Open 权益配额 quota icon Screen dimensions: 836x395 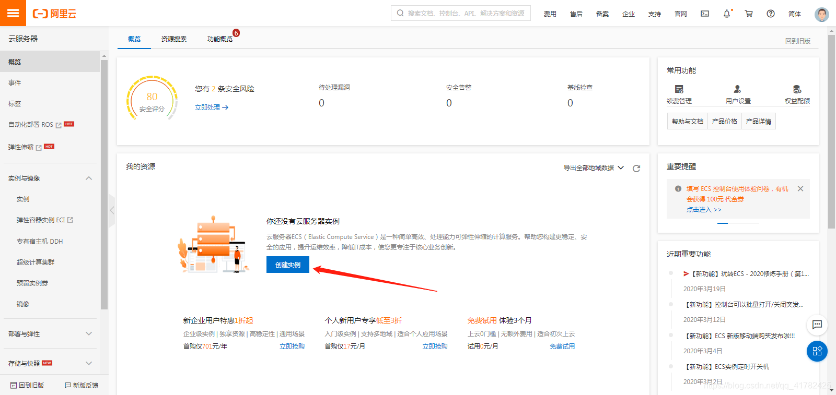point(797,89)
